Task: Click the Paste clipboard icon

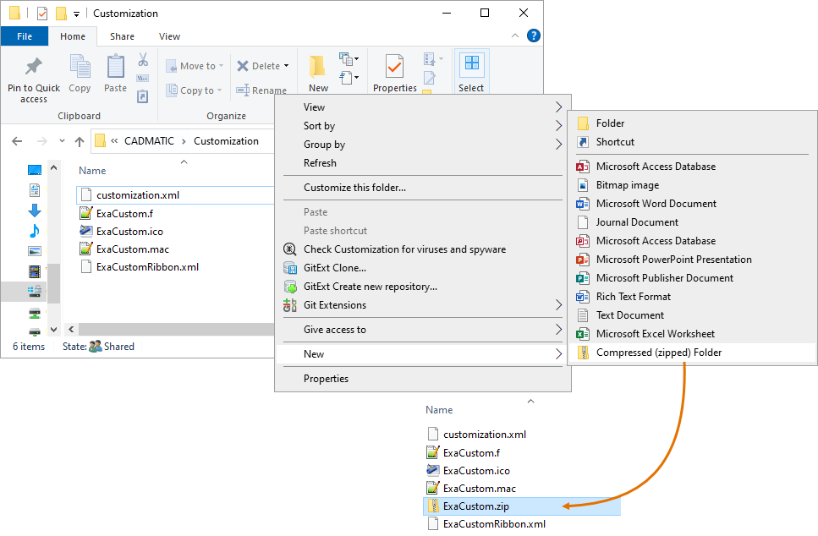Action: coord(115,68)
